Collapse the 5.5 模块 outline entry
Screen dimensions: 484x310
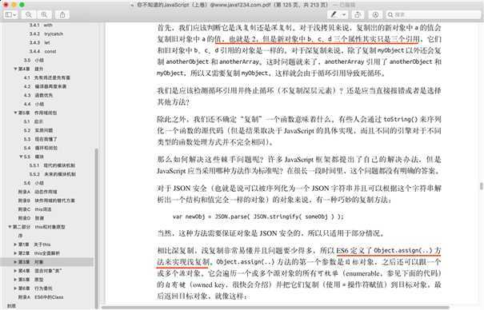click(x=21, y=157)
